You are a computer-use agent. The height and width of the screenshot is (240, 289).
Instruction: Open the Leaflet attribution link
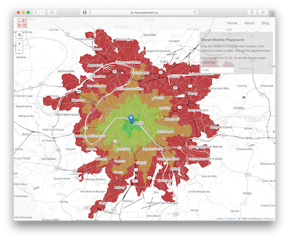pos(219,219)
